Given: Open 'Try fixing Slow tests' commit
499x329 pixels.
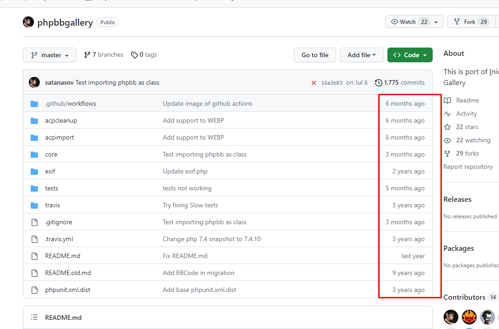Looking at the screenshot, I should coord(190,205).
